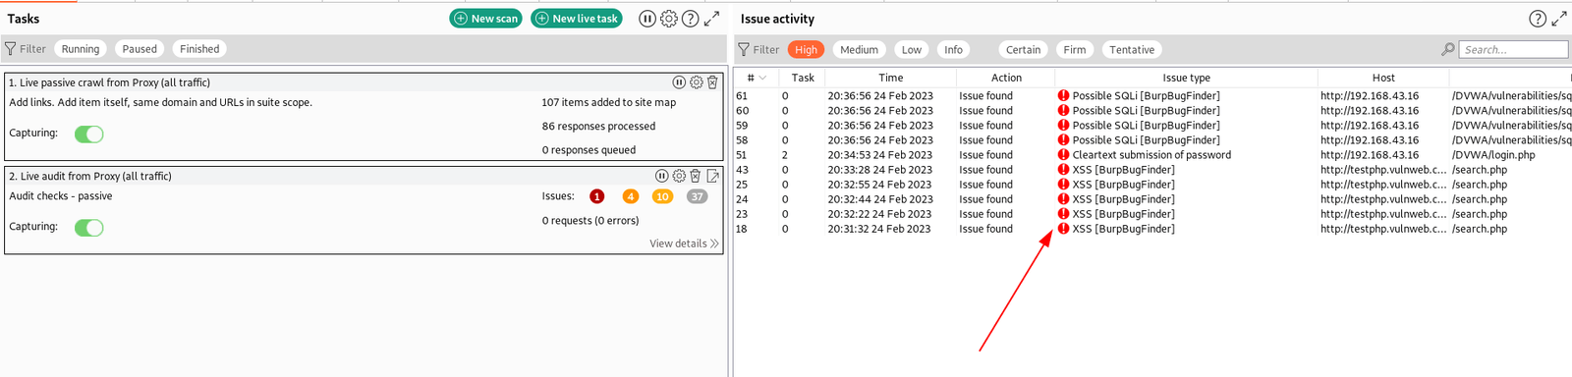The image size is (1572, 377).
Task: Focus the Issue activity Search field
Action: pyautogui.click(x=1513, y=49)
